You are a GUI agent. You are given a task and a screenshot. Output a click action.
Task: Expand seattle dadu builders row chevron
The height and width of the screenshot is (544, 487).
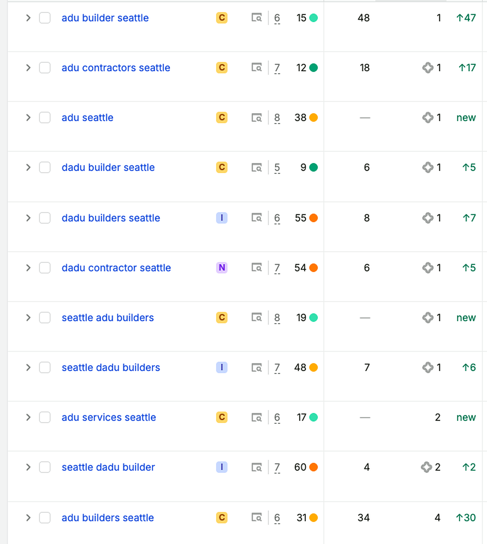click(x=28, y=367)
